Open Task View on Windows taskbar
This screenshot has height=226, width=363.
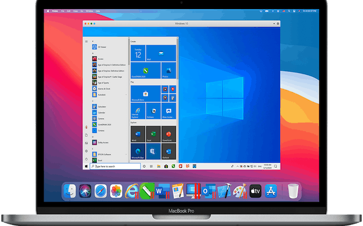151,166
